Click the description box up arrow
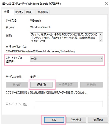110x125 pixels. (101, 35)
